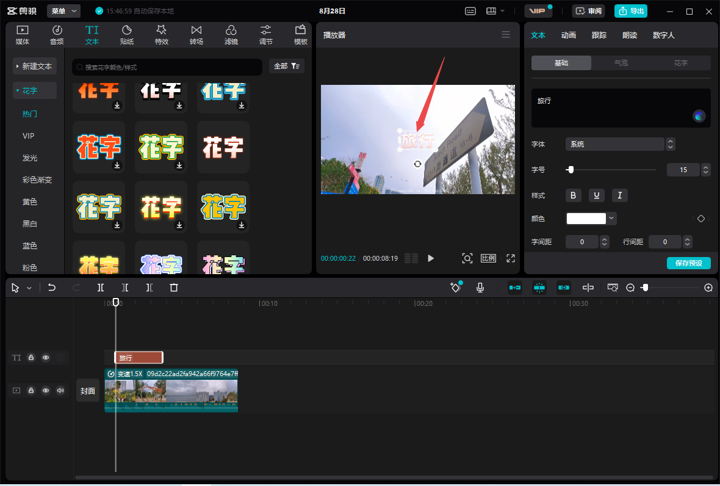The width and height of the screenshot is (720, 486).
Task: Lock the video track
Action: 31,390
